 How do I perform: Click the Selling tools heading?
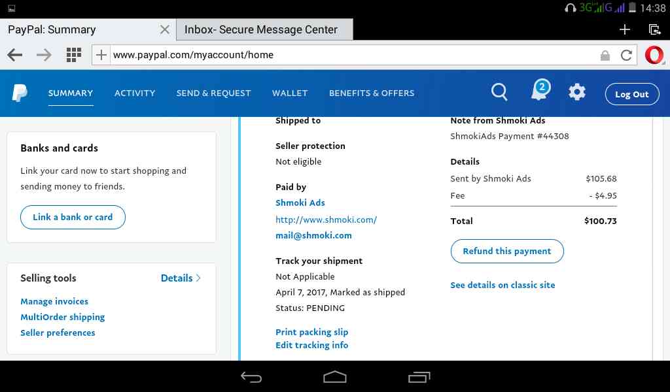[x=48, y=278]
